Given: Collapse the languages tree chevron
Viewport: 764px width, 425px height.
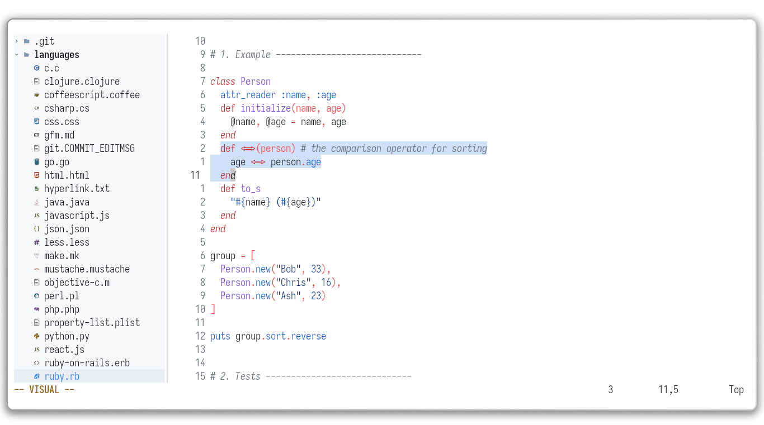Looking at the screenshot, I should (16, 54).
